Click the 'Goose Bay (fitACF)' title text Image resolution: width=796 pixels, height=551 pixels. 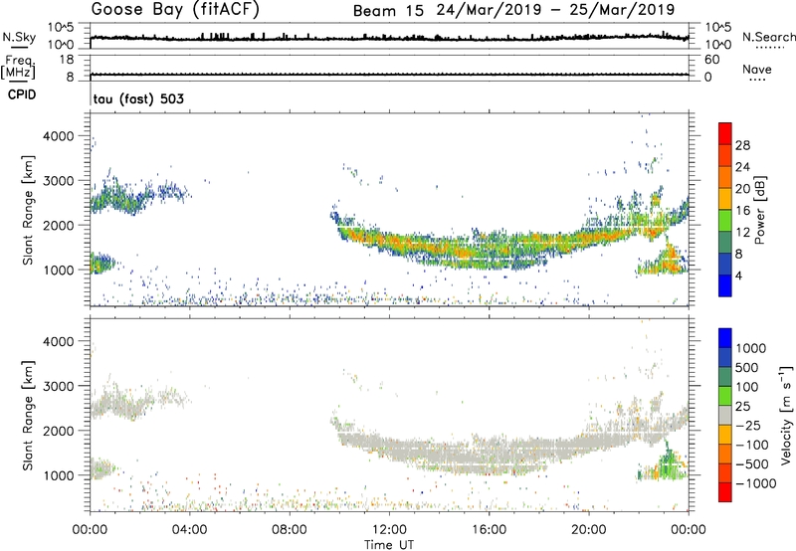175,10
